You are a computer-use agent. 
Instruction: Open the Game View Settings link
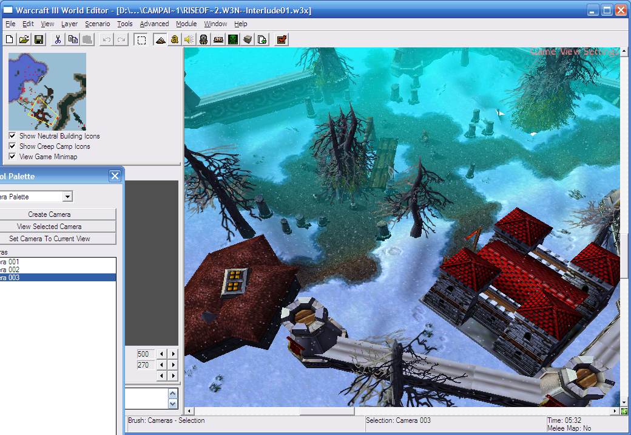point(574,52)
